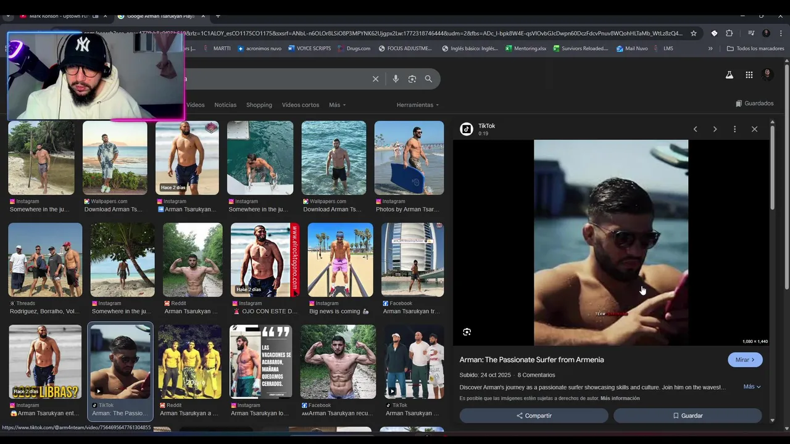
Task: Open the preview panel three-dot menu
Action: coord(734,129)
